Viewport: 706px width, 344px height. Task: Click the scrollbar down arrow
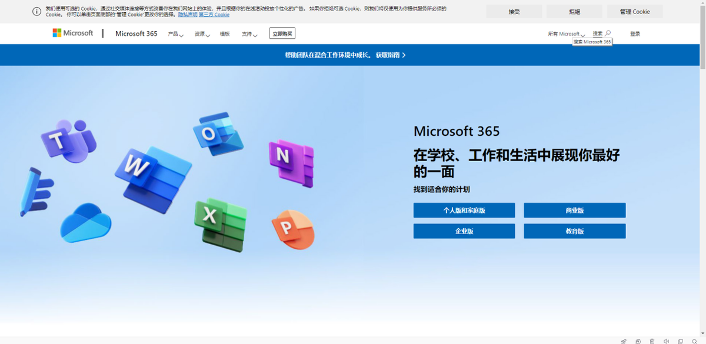click(702, 333)
